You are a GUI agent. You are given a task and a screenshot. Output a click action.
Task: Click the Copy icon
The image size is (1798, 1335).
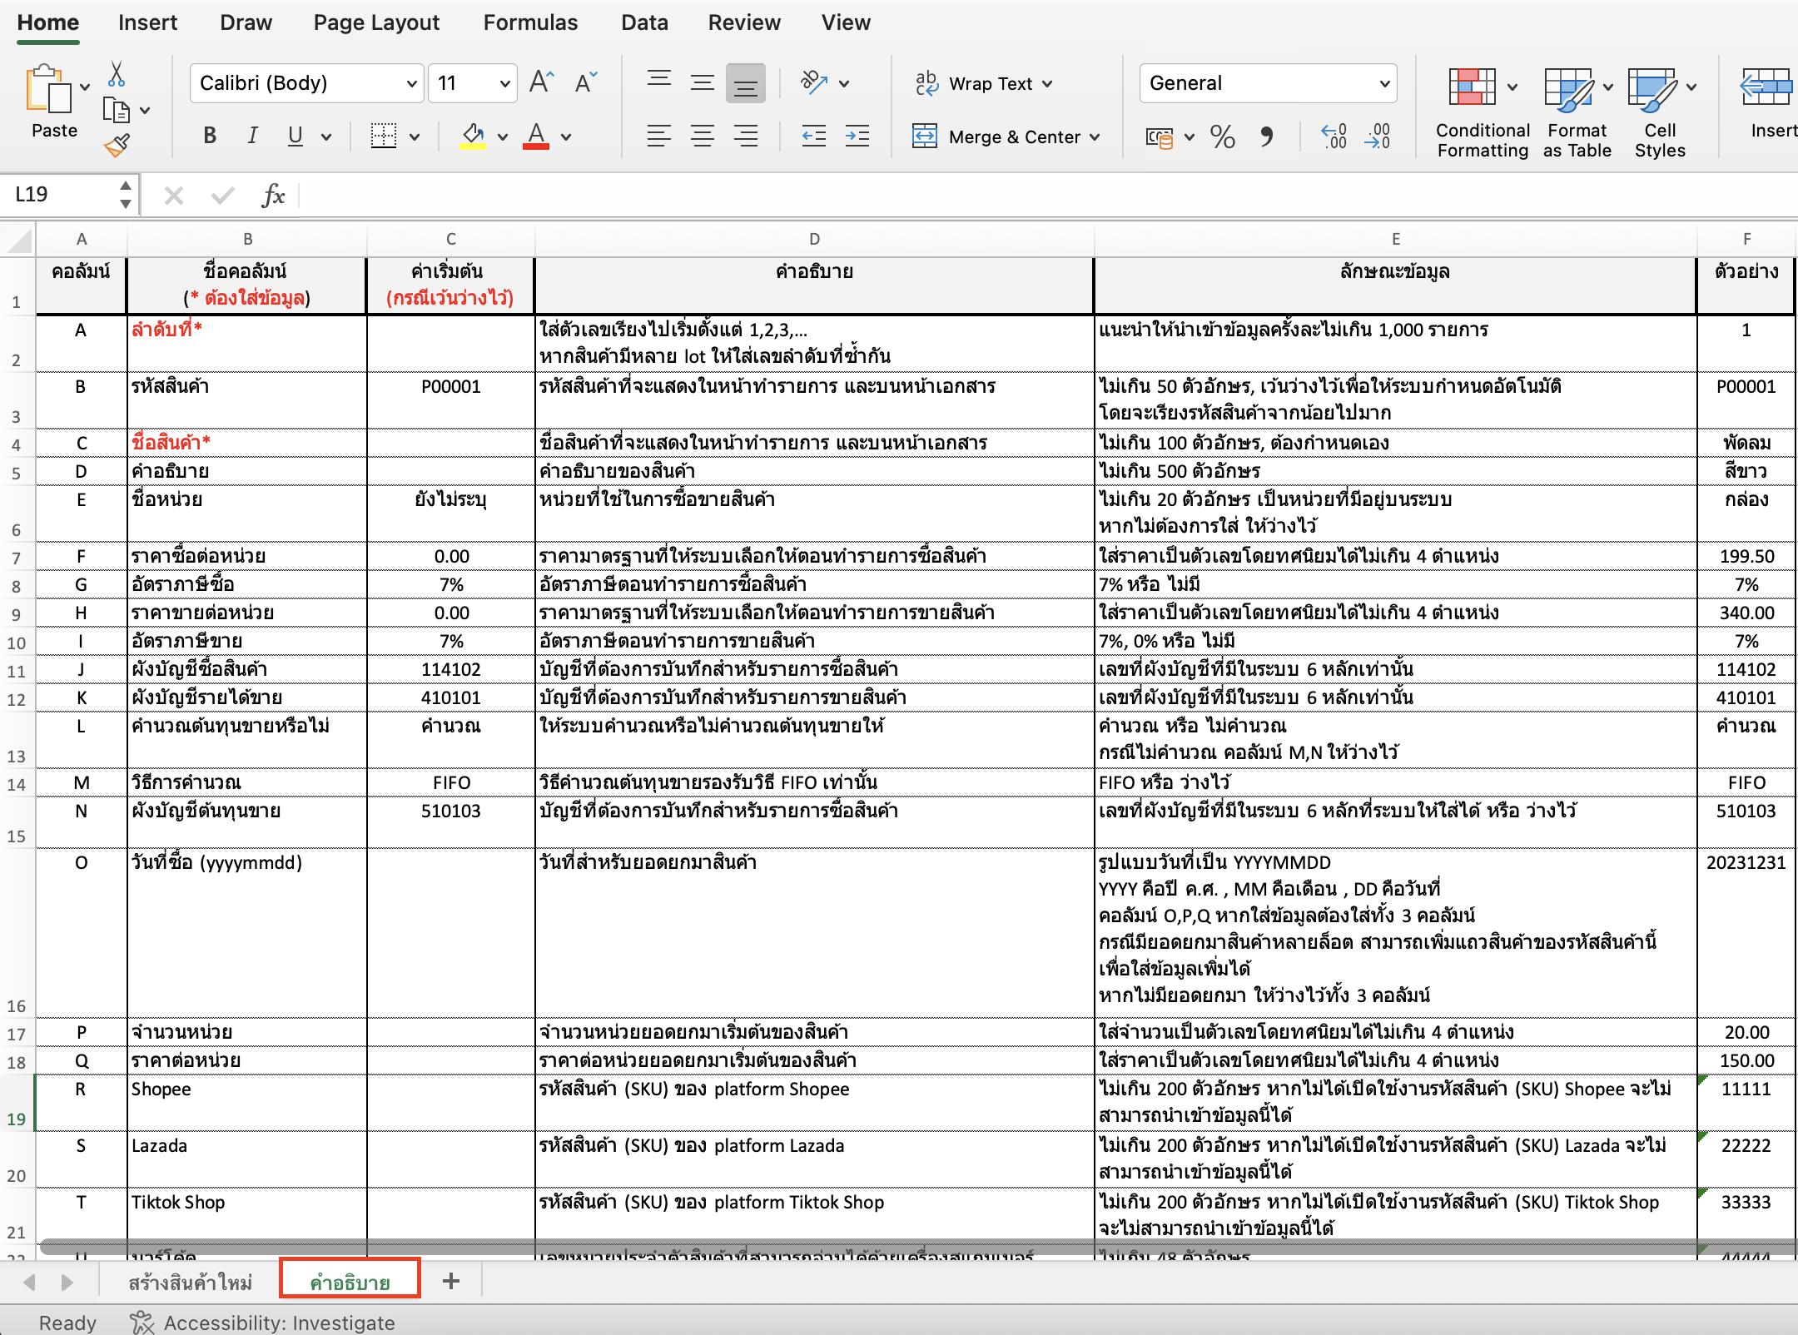tap(117, 110)
